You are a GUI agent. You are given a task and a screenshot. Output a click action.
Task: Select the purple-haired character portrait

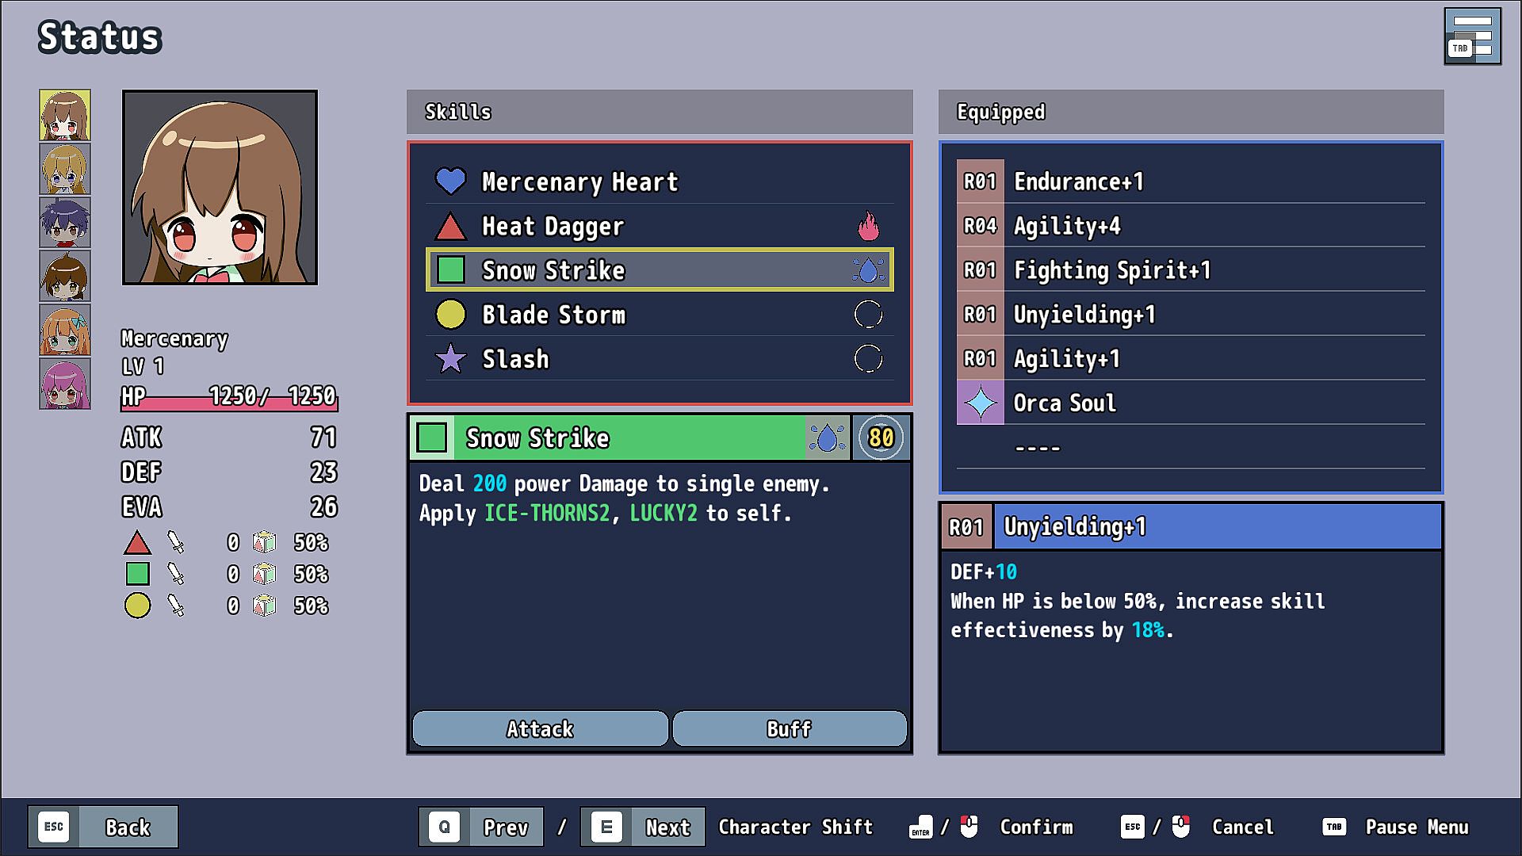pyautogui.click(x=65, y=223)
